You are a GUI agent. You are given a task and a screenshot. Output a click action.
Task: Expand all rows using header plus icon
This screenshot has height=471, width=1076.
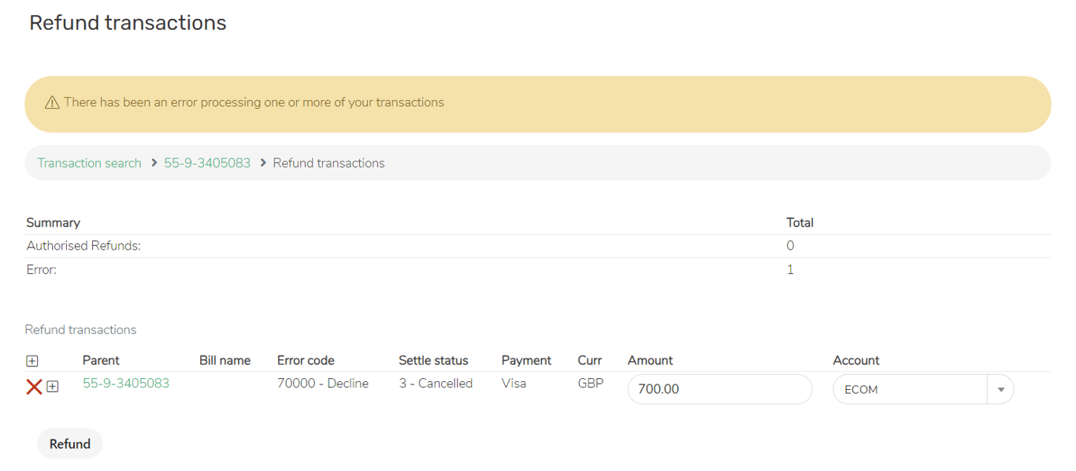pos(32,361)
